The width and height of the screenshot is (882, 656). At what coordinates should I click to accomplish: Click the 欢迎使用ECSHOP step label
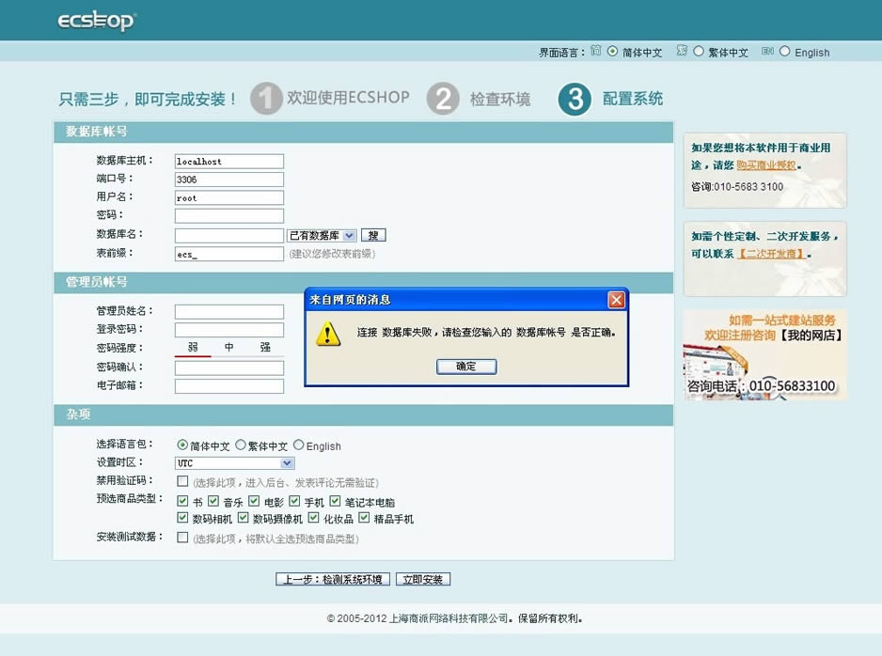348,97
